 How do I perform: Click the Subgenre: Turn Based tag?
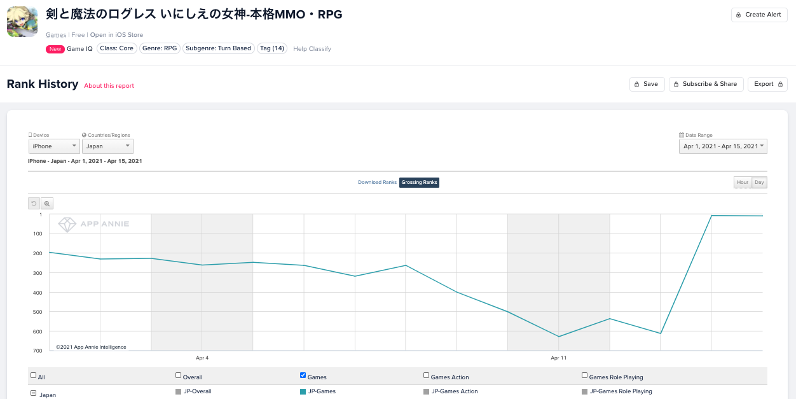click(219, 48)
